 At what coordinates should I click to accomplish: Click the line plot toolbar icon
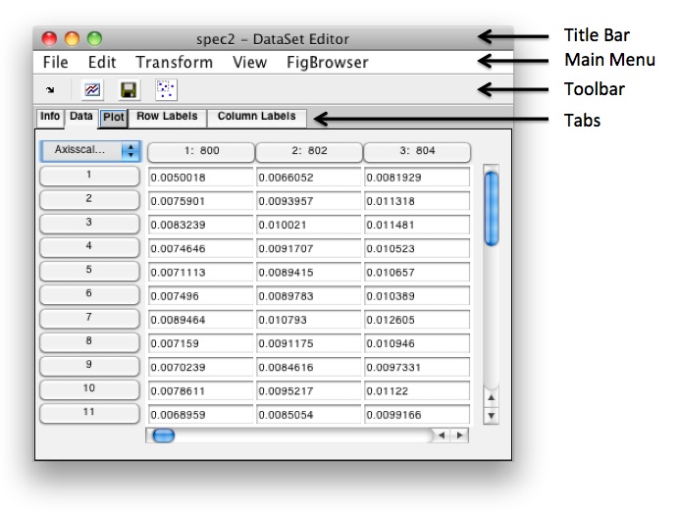pos(91,90)
